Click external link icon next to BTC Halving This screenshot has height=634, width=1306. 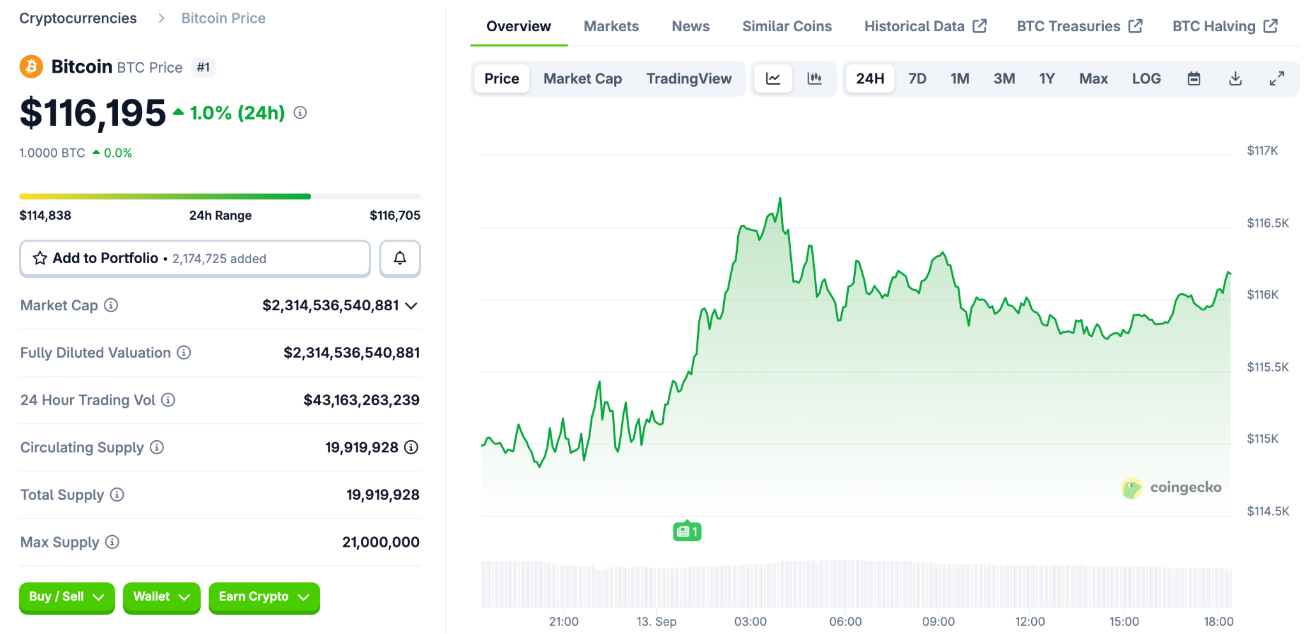coord(1270,26)
